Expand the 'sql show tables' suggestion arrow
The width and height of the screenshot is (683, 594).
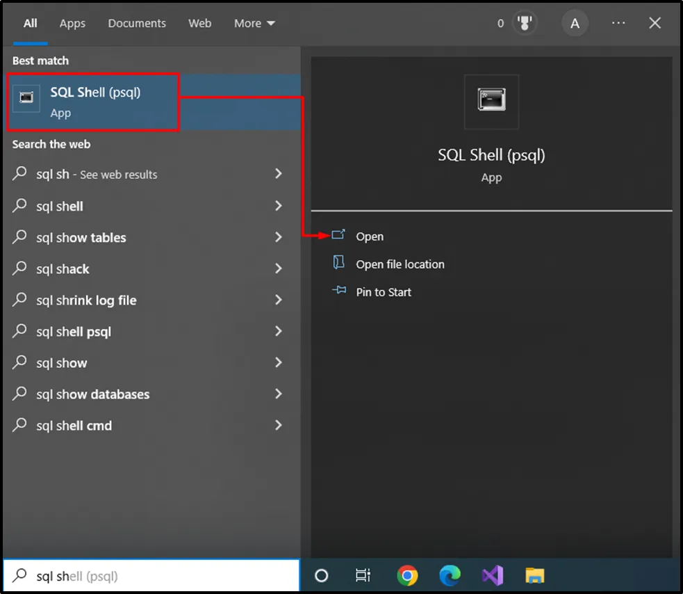click(x=278, y=237)
